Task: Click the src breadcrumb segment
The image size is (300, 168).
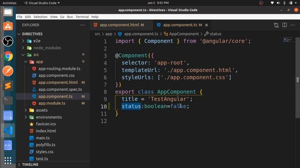Action: [97, 34]
